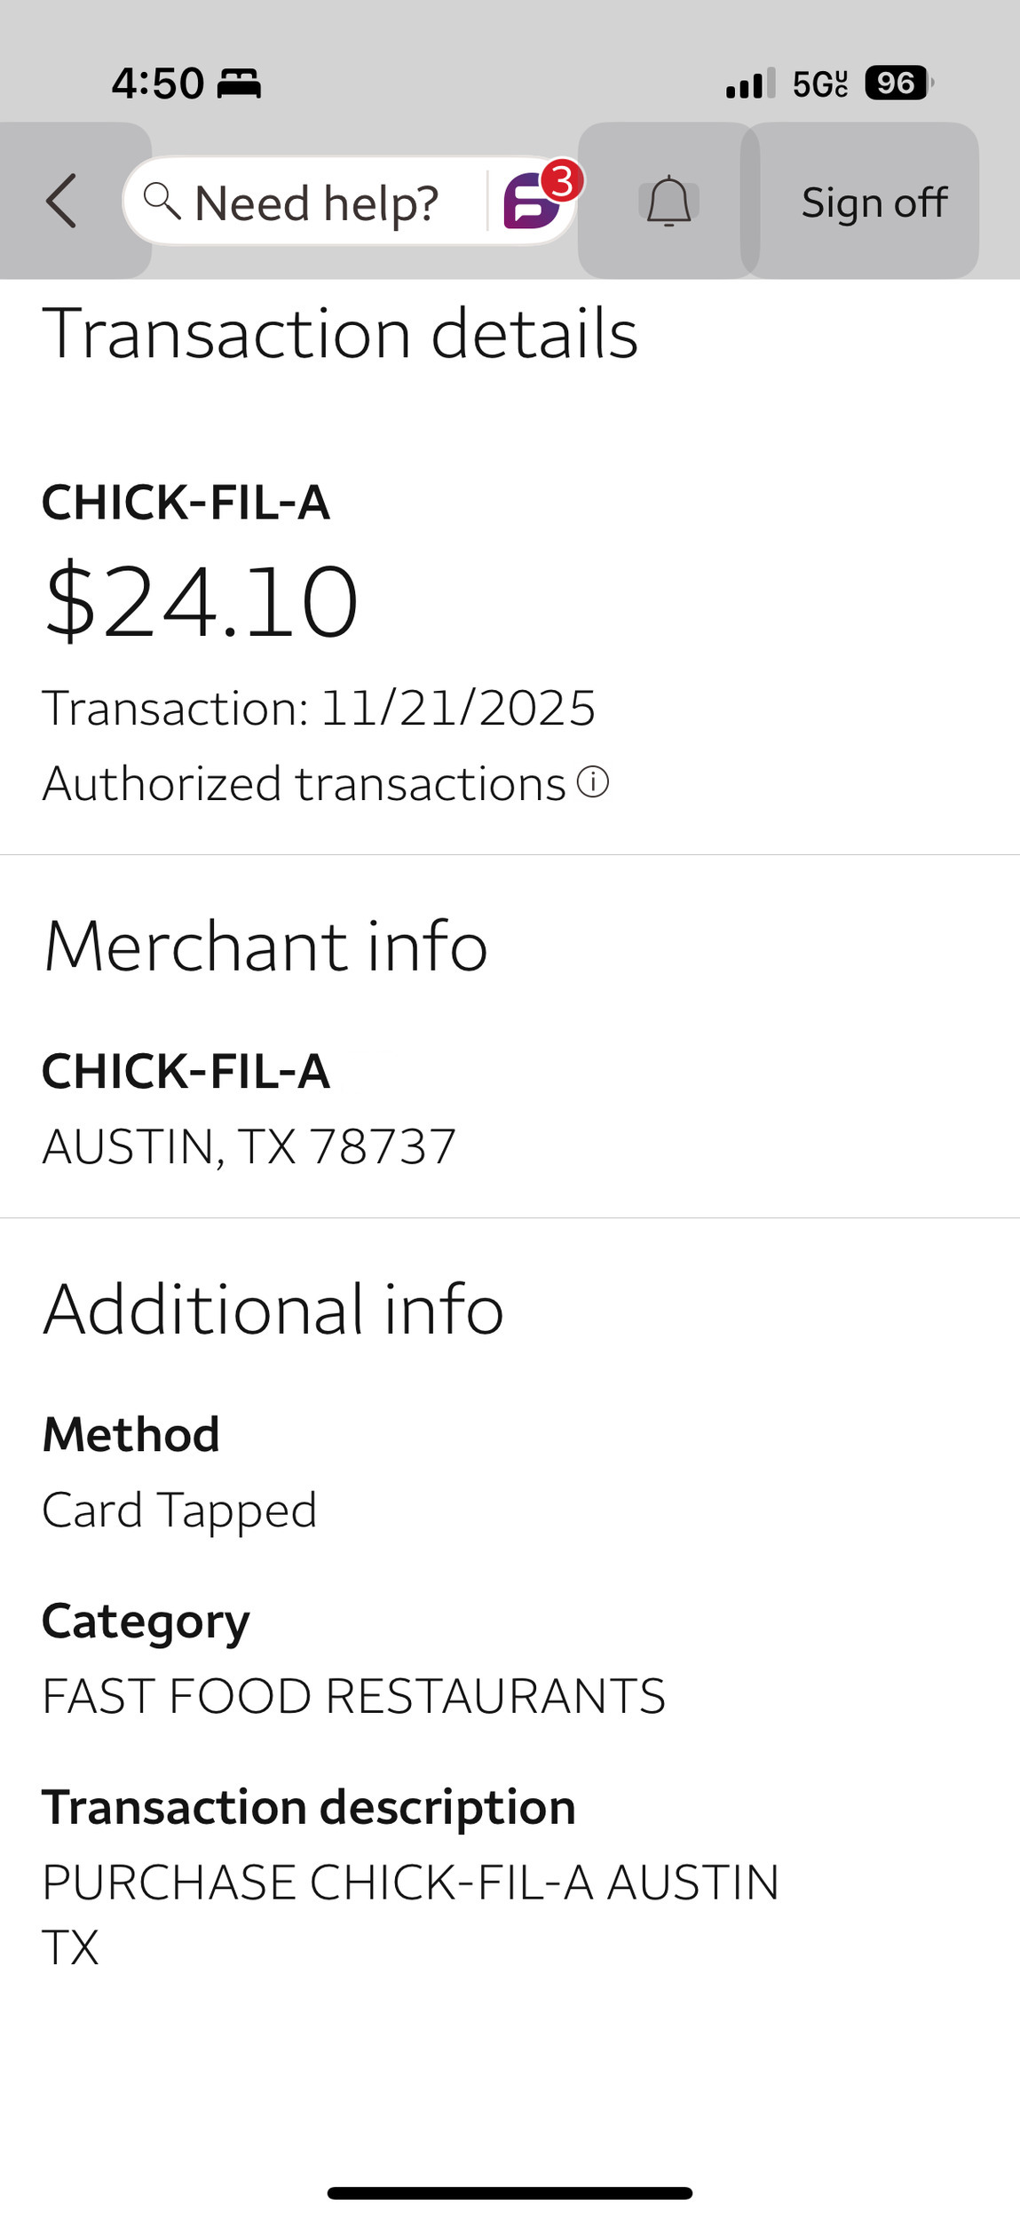
Task: Select the CHICK-FIL-A name under Merchant info
Action: coord(186,1070)
